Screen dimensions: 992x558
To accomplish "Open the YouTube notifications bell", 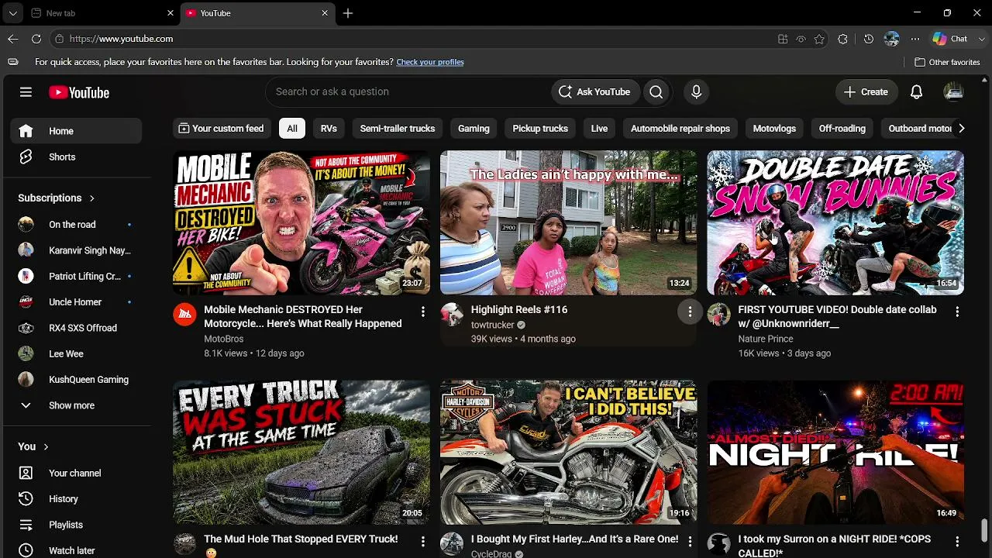I will tap(916, 91).
